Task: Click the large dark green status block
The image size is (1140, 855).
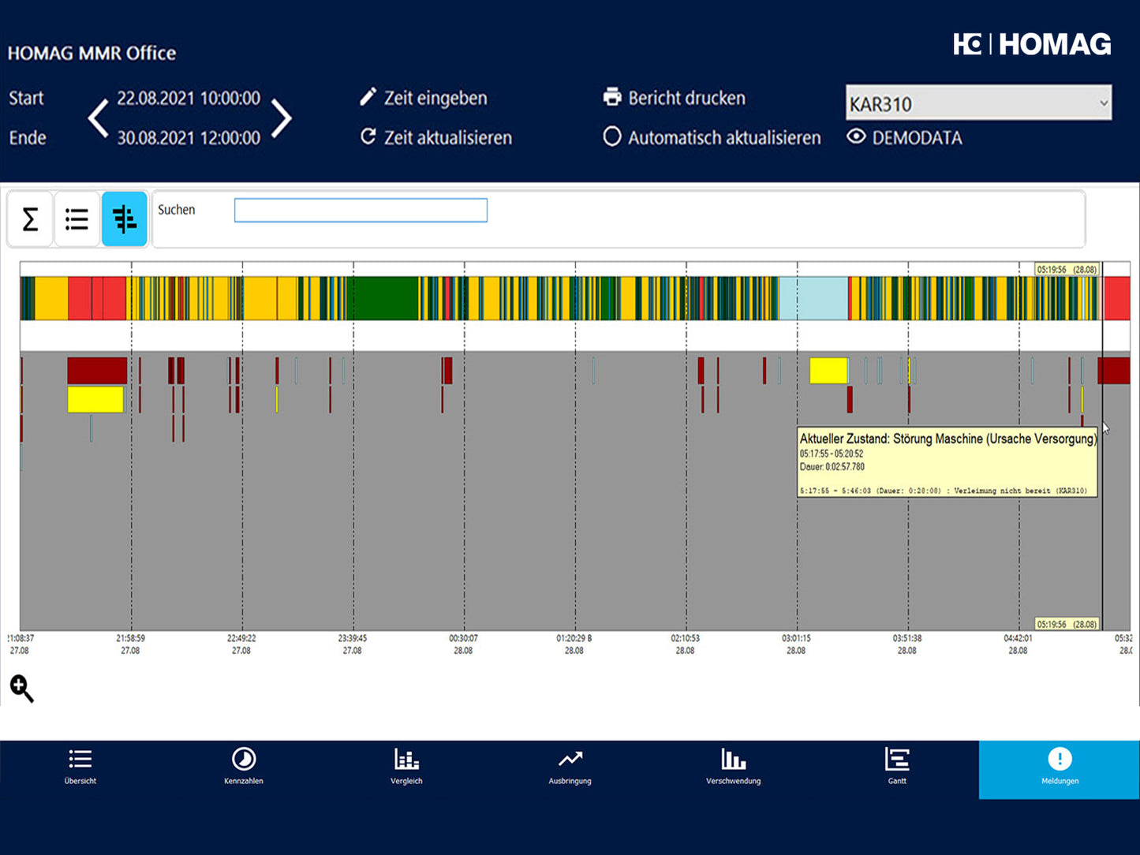Action: click(x=386, y=298)
